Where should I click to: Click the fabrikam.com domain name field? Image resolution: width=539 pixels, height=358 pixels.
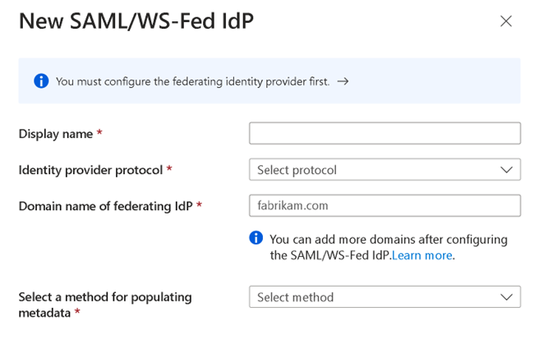[385, 206]
